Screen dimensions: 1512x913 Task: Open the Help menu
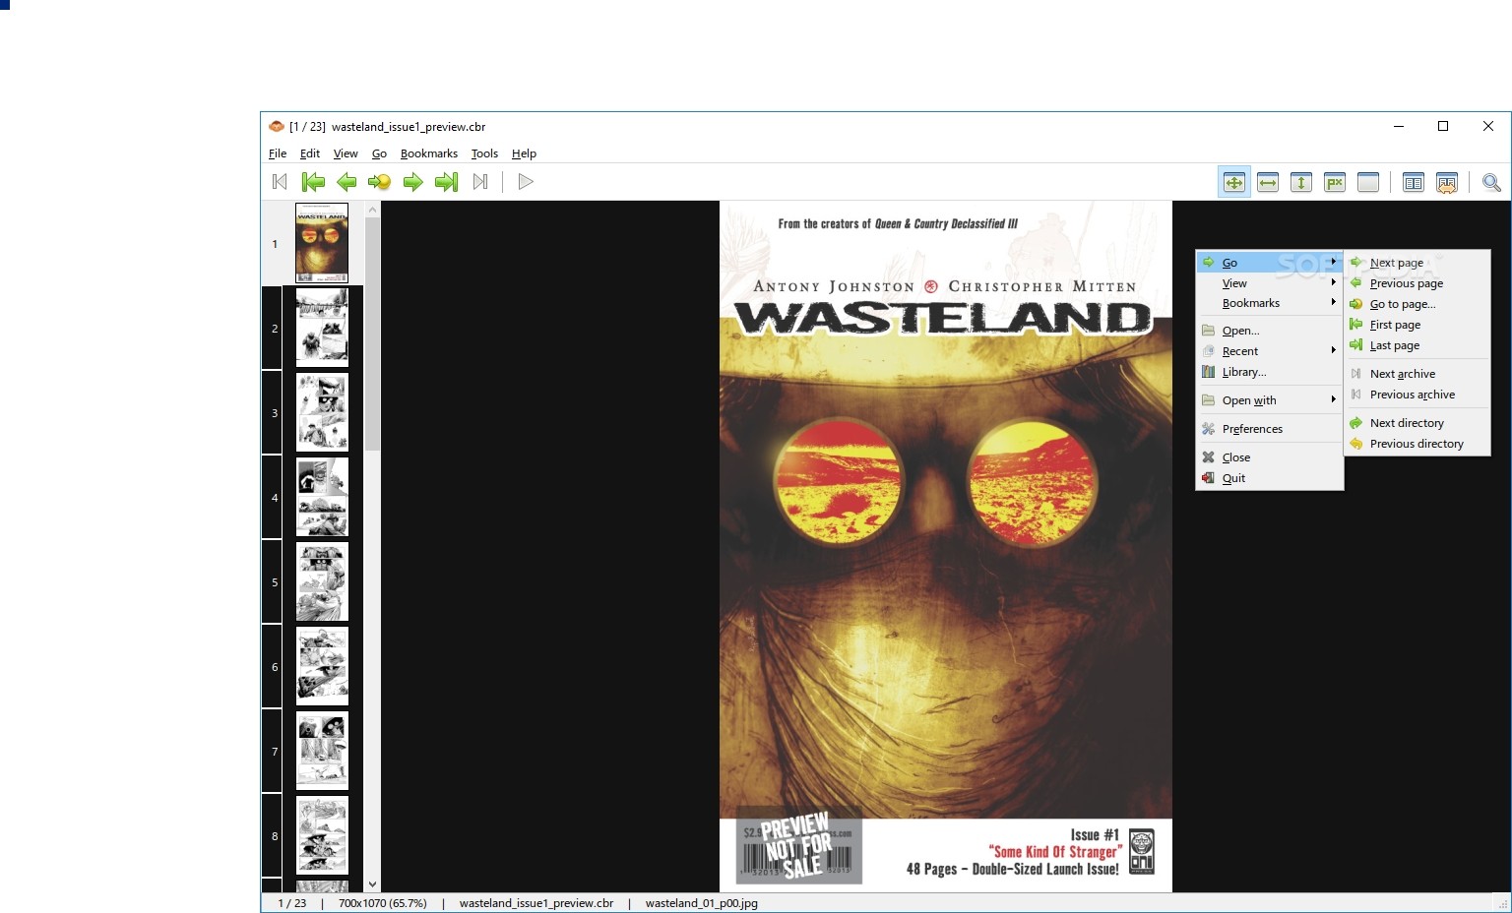[524, 153]
